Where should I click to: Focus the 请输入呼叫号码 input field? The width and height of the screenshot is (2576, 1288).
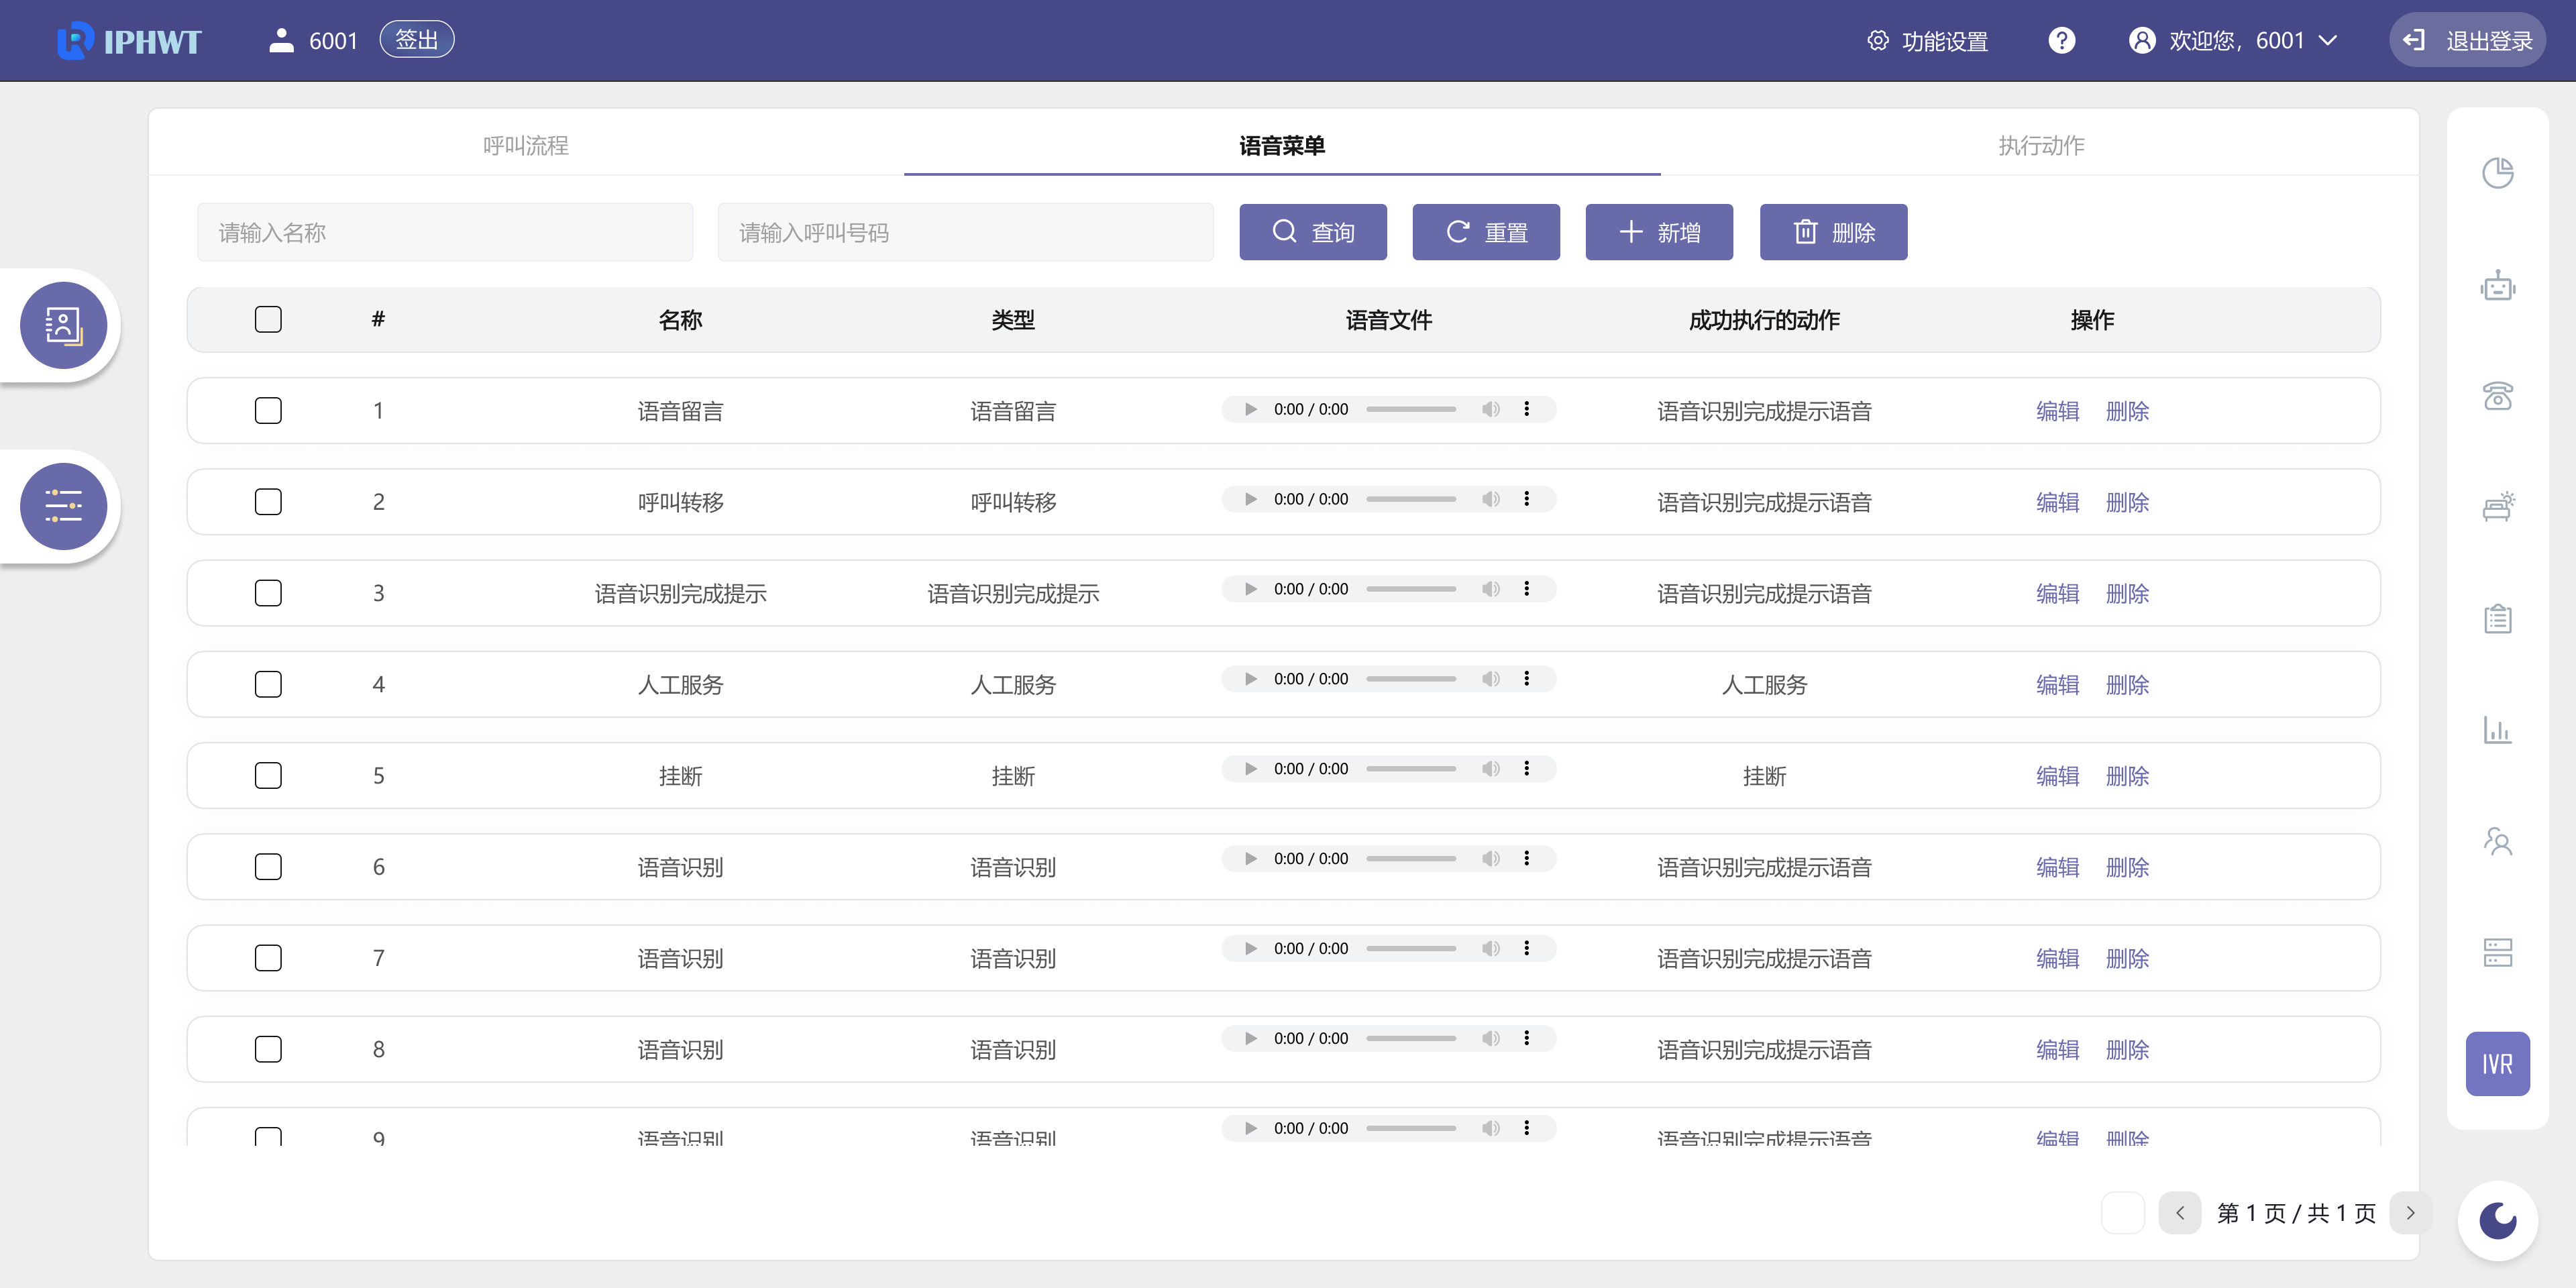pos(965,232)
